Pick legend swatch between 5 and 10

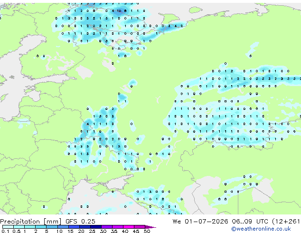[x=52, y=227]
